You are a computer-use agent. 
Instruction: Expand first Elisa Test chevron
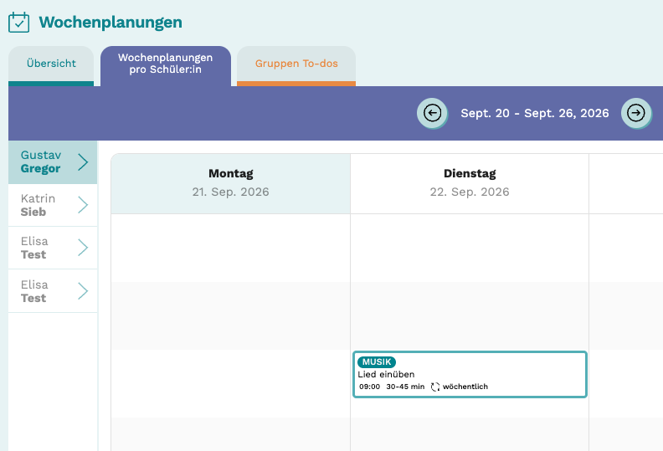84,248
